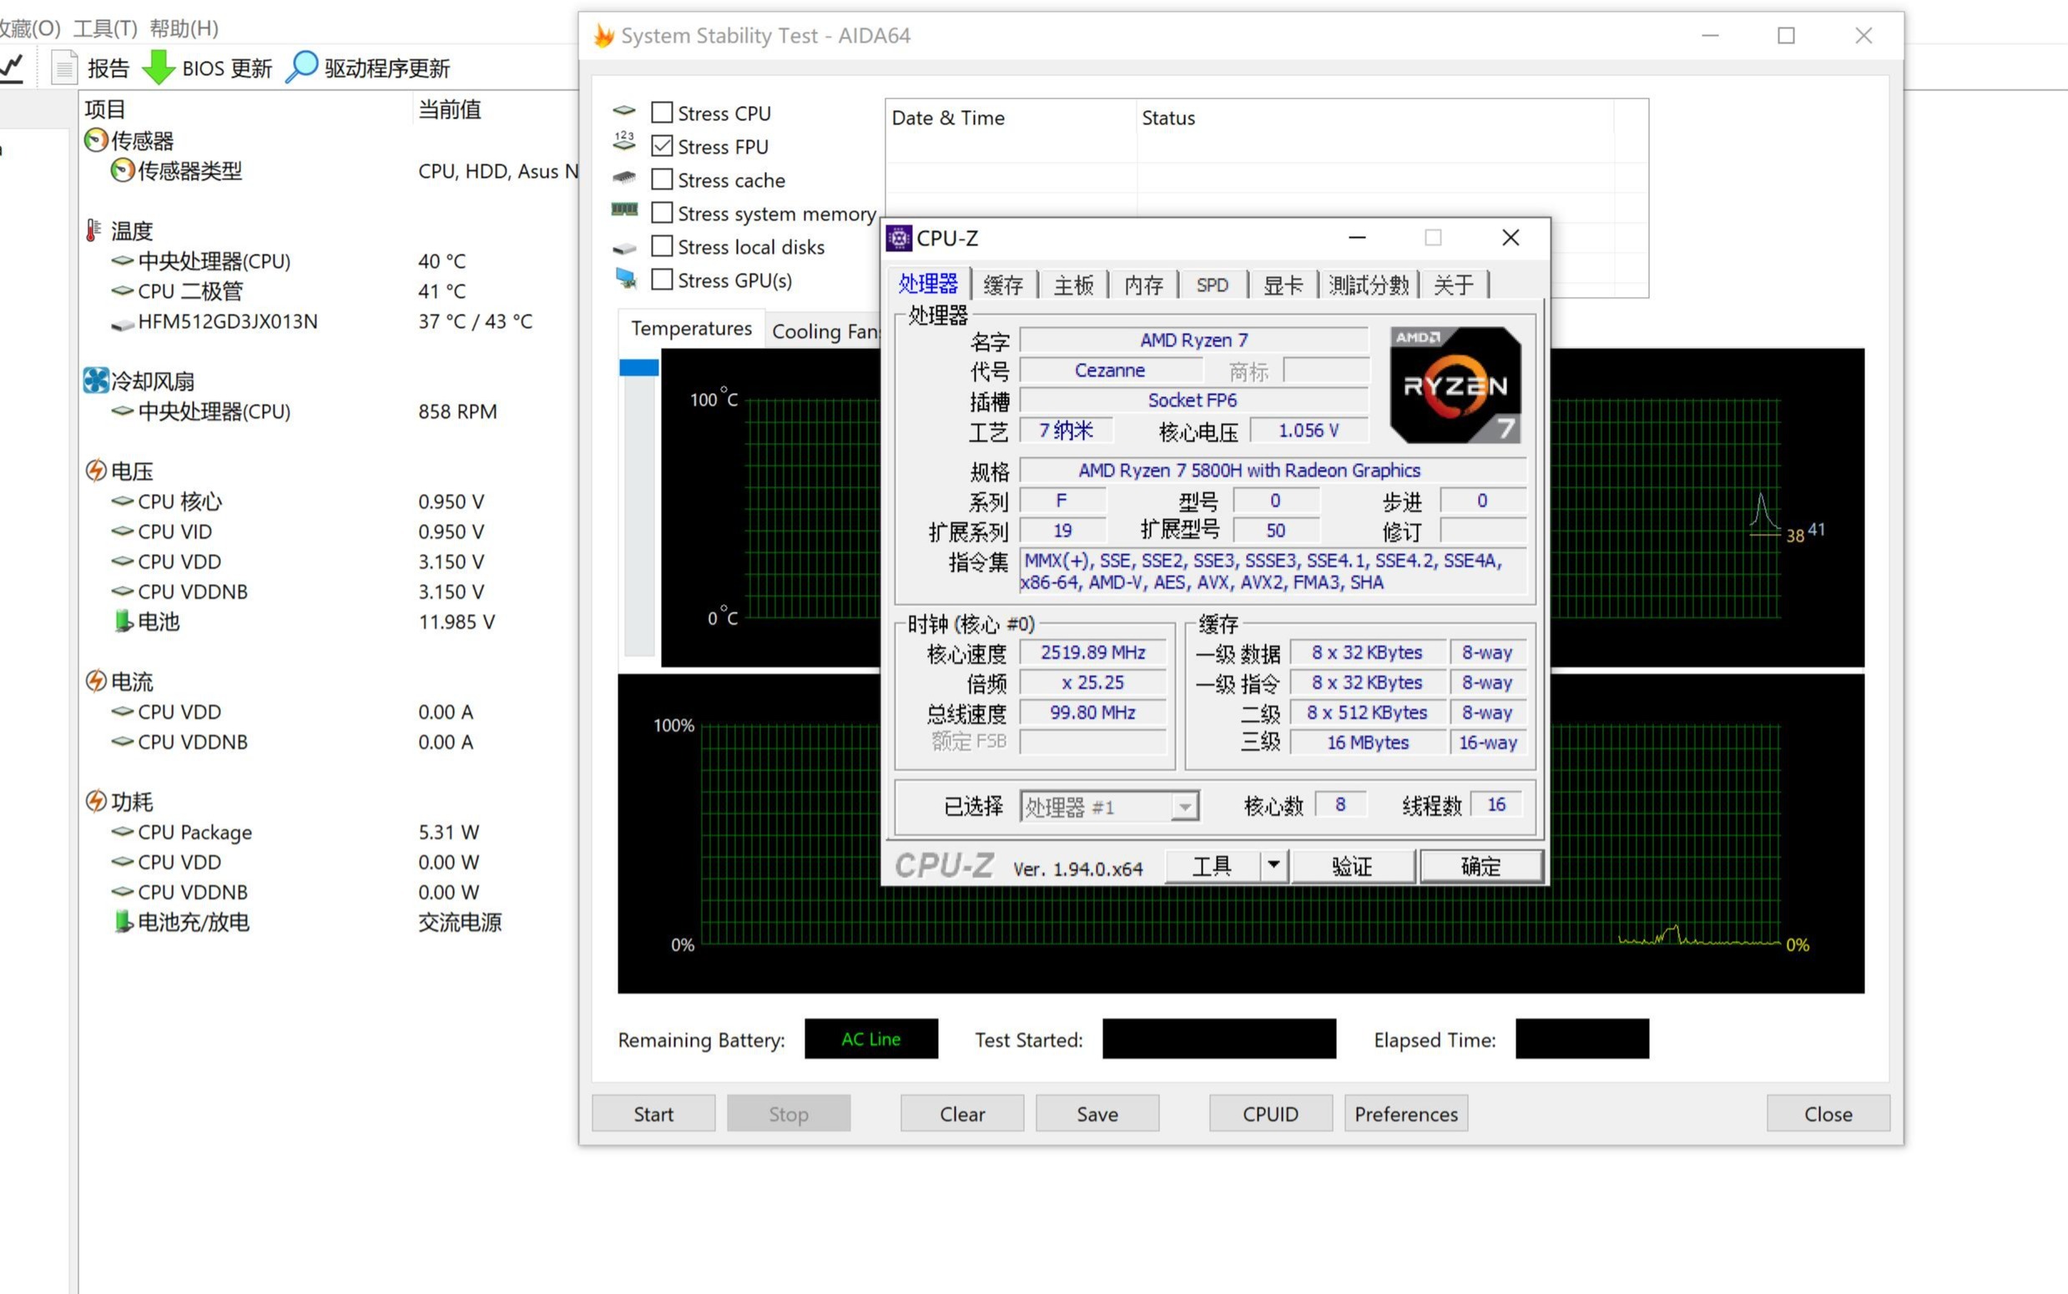The height and width of the screenshot is (1294, 2068).
Task: Click the graph icon in AIDA64 toolbar
Action: coord(12,68)
